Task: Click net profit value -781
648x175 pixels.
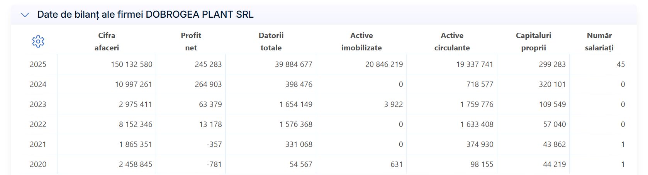Action: point(214,164)
